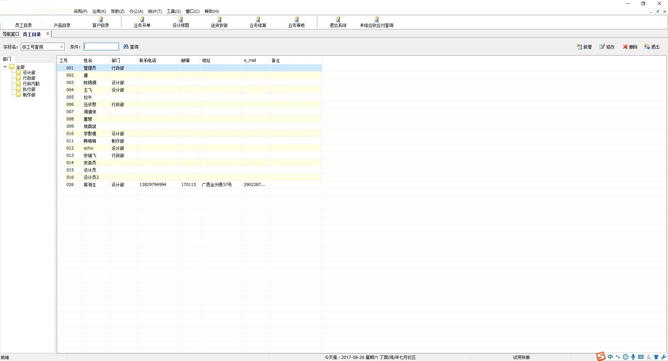Open 未结应收应付查询 from the toolbar

click(x=376, y=22)
